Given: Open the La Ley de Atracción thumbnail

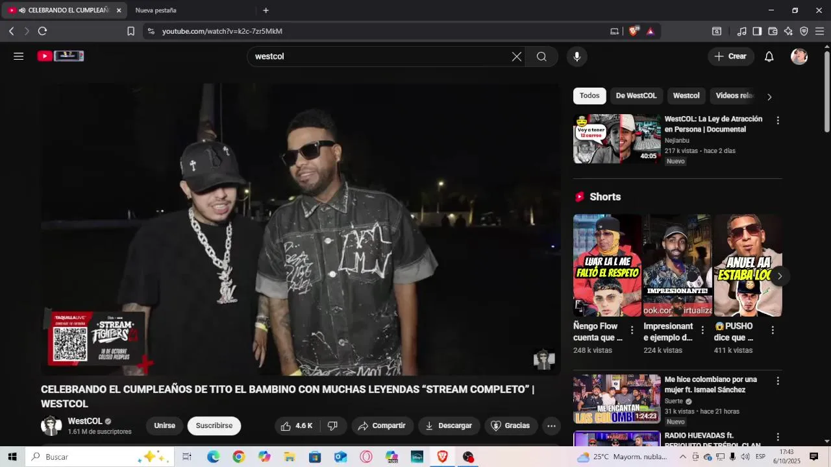Looking at the screenshot, I should click(617, 139).
